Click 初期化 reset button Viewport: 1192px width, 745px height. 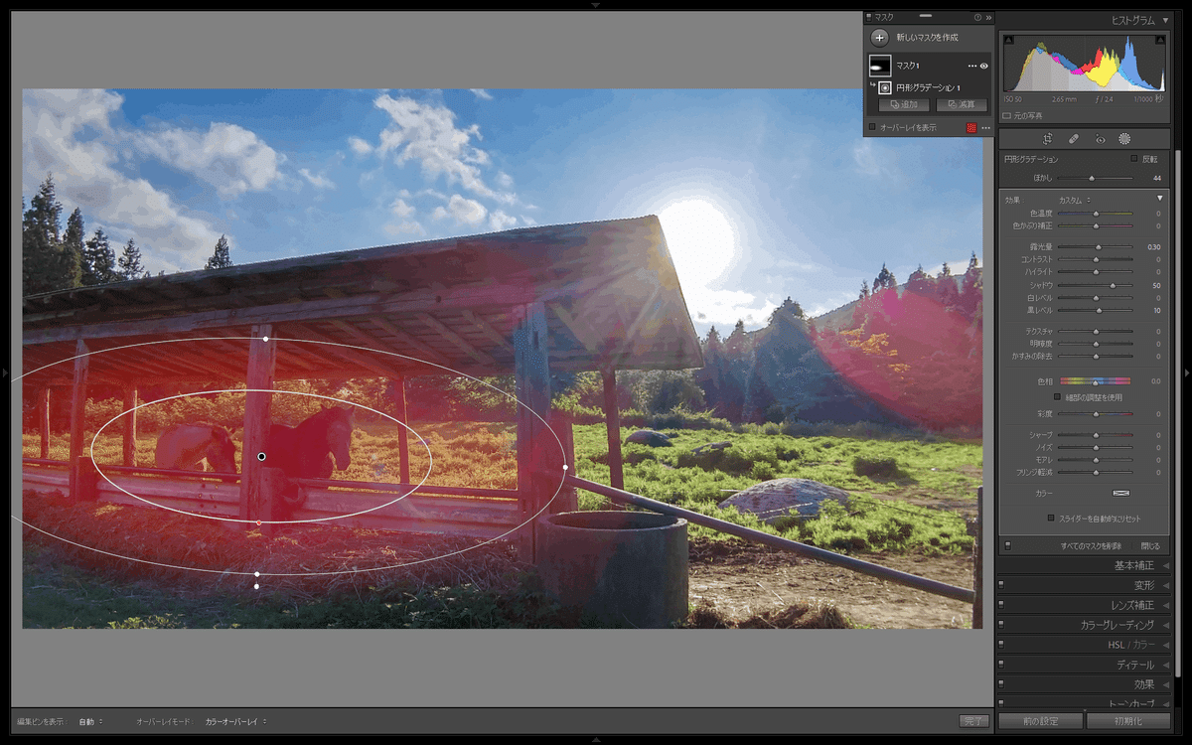[1128, 721]
